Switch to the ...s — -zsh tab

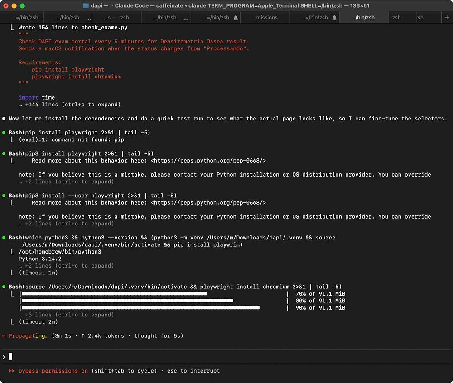(x=116, y=18)
